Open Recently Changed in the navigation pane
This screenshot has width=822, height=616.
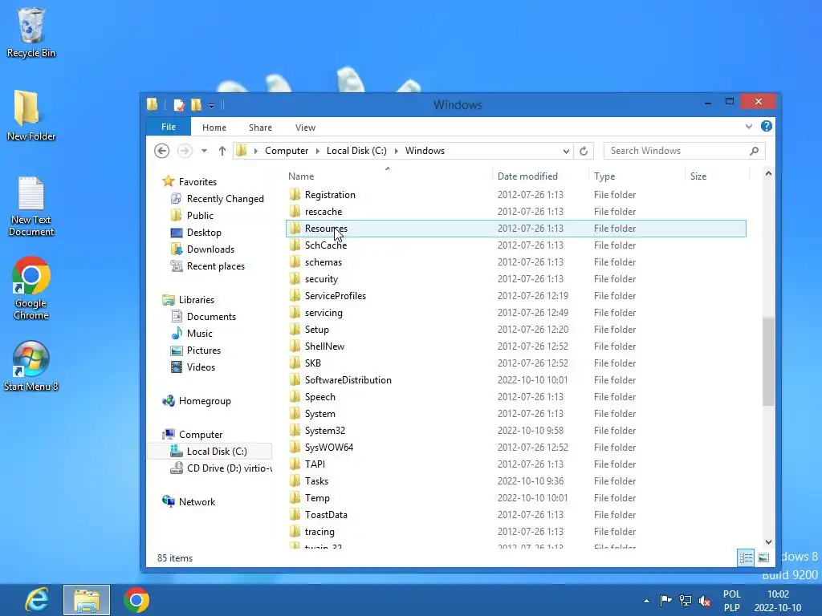pyautogui.click(x=225, y=199)
